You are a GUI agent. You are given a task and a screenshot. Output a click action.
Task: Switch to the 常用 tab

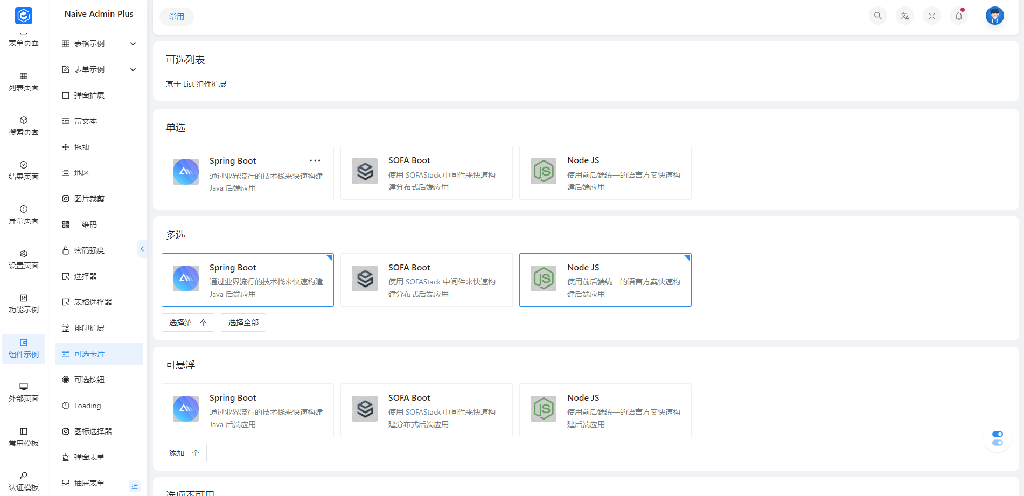click(x=176, y=16)
